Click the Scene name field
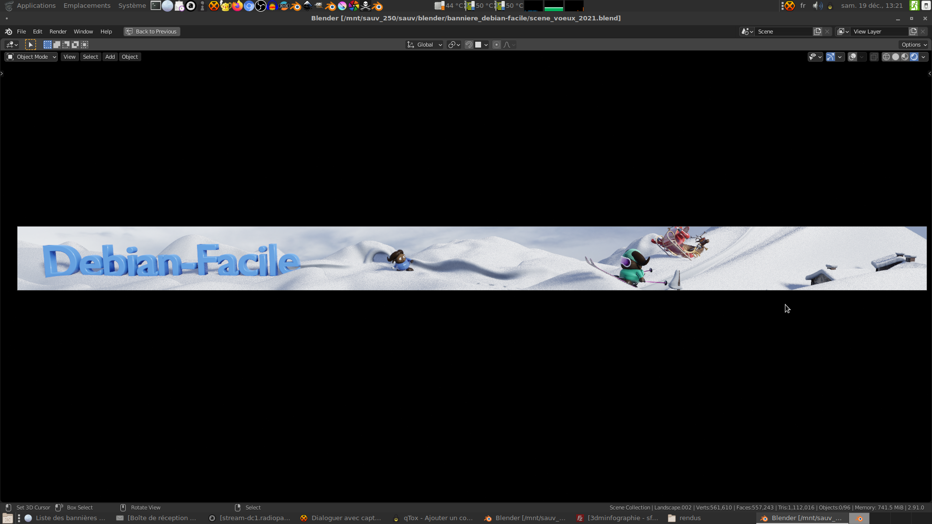 (784, 32)
